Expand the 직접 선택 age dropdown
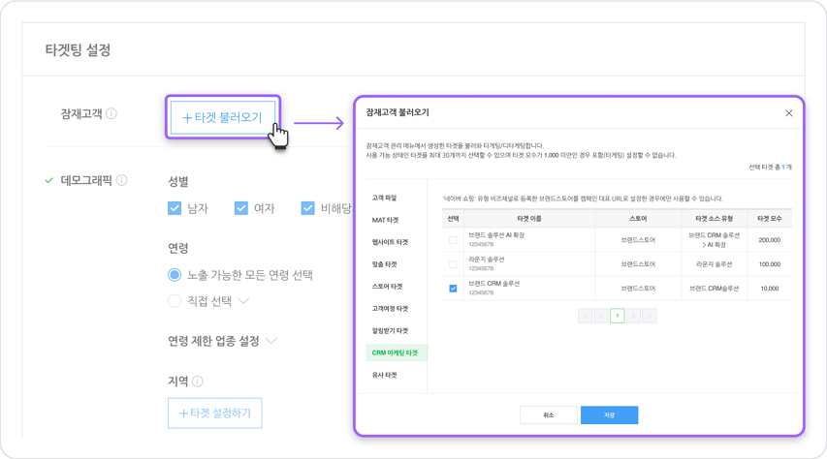 [243, 301]
